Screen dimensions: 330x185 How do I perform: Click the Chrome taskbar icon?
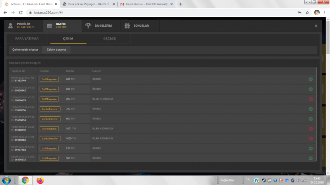25,180
